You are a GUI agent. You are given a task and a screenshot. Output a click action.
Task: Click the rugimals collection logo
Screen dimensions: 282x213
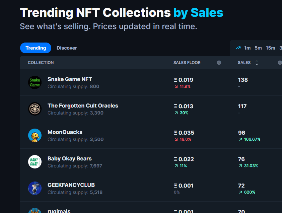pyautogui.click(x=35, y=211)
